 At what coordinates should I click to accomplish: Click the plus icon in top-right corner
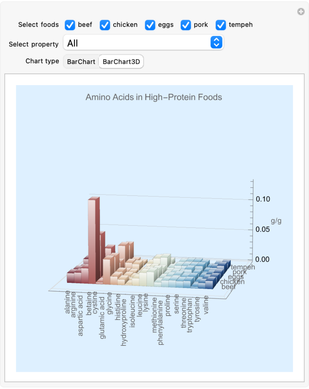[x=301, y=12]
